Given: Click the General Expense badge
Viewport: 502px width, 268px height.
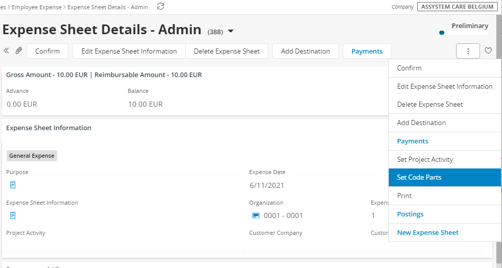Looking at the screenshot, I should (x=32, y=156).
